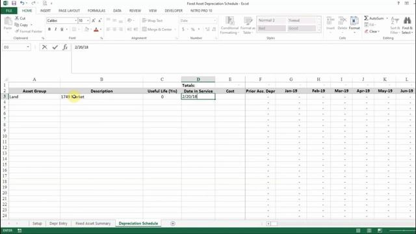Screen dimensions: 416x234
Task: Switch to the Depr Entry sheet
Action: [x=58, y=224]
